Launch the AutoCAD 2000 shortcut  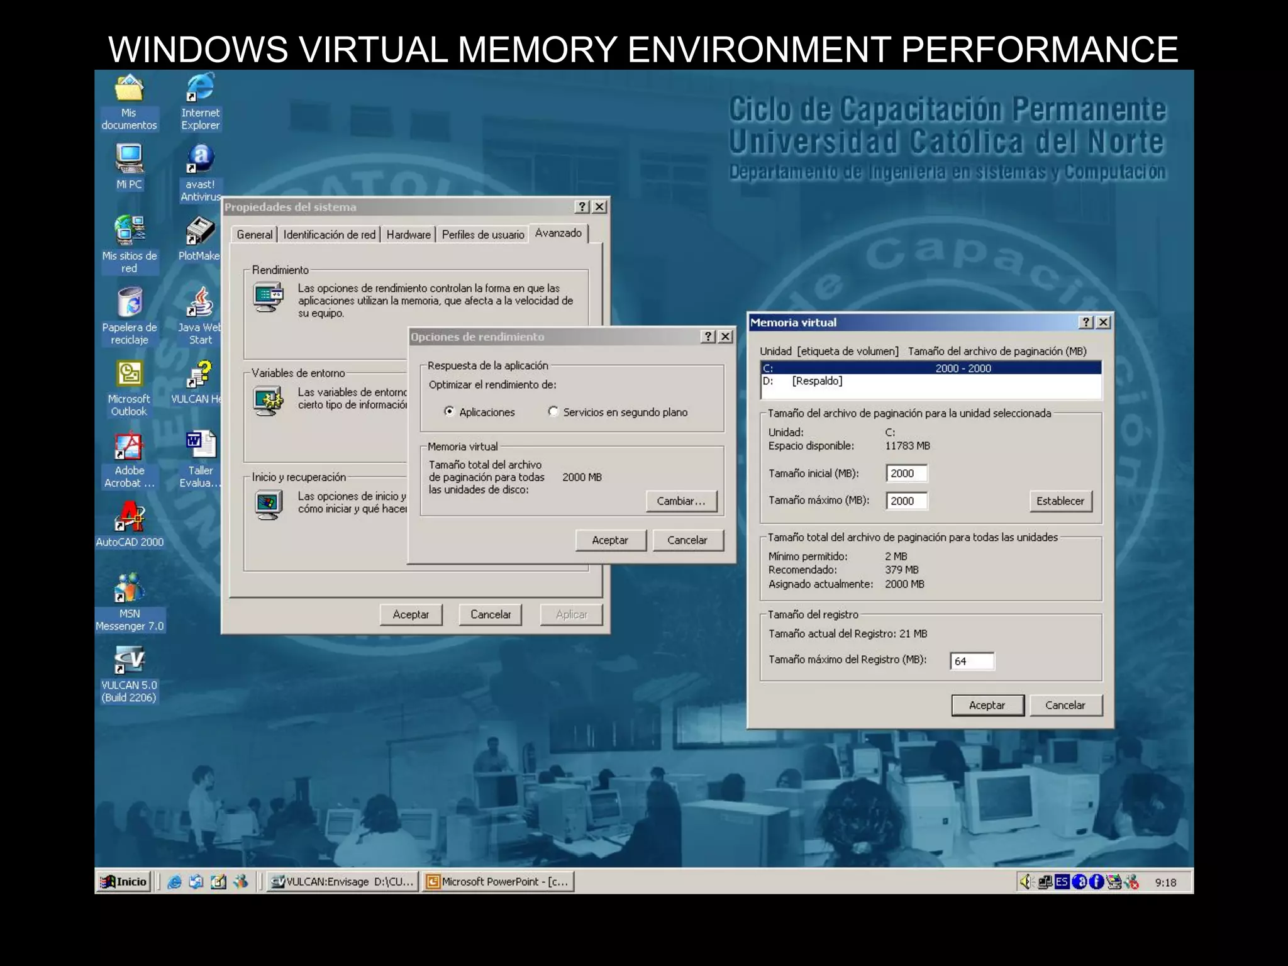pos(130,518)
